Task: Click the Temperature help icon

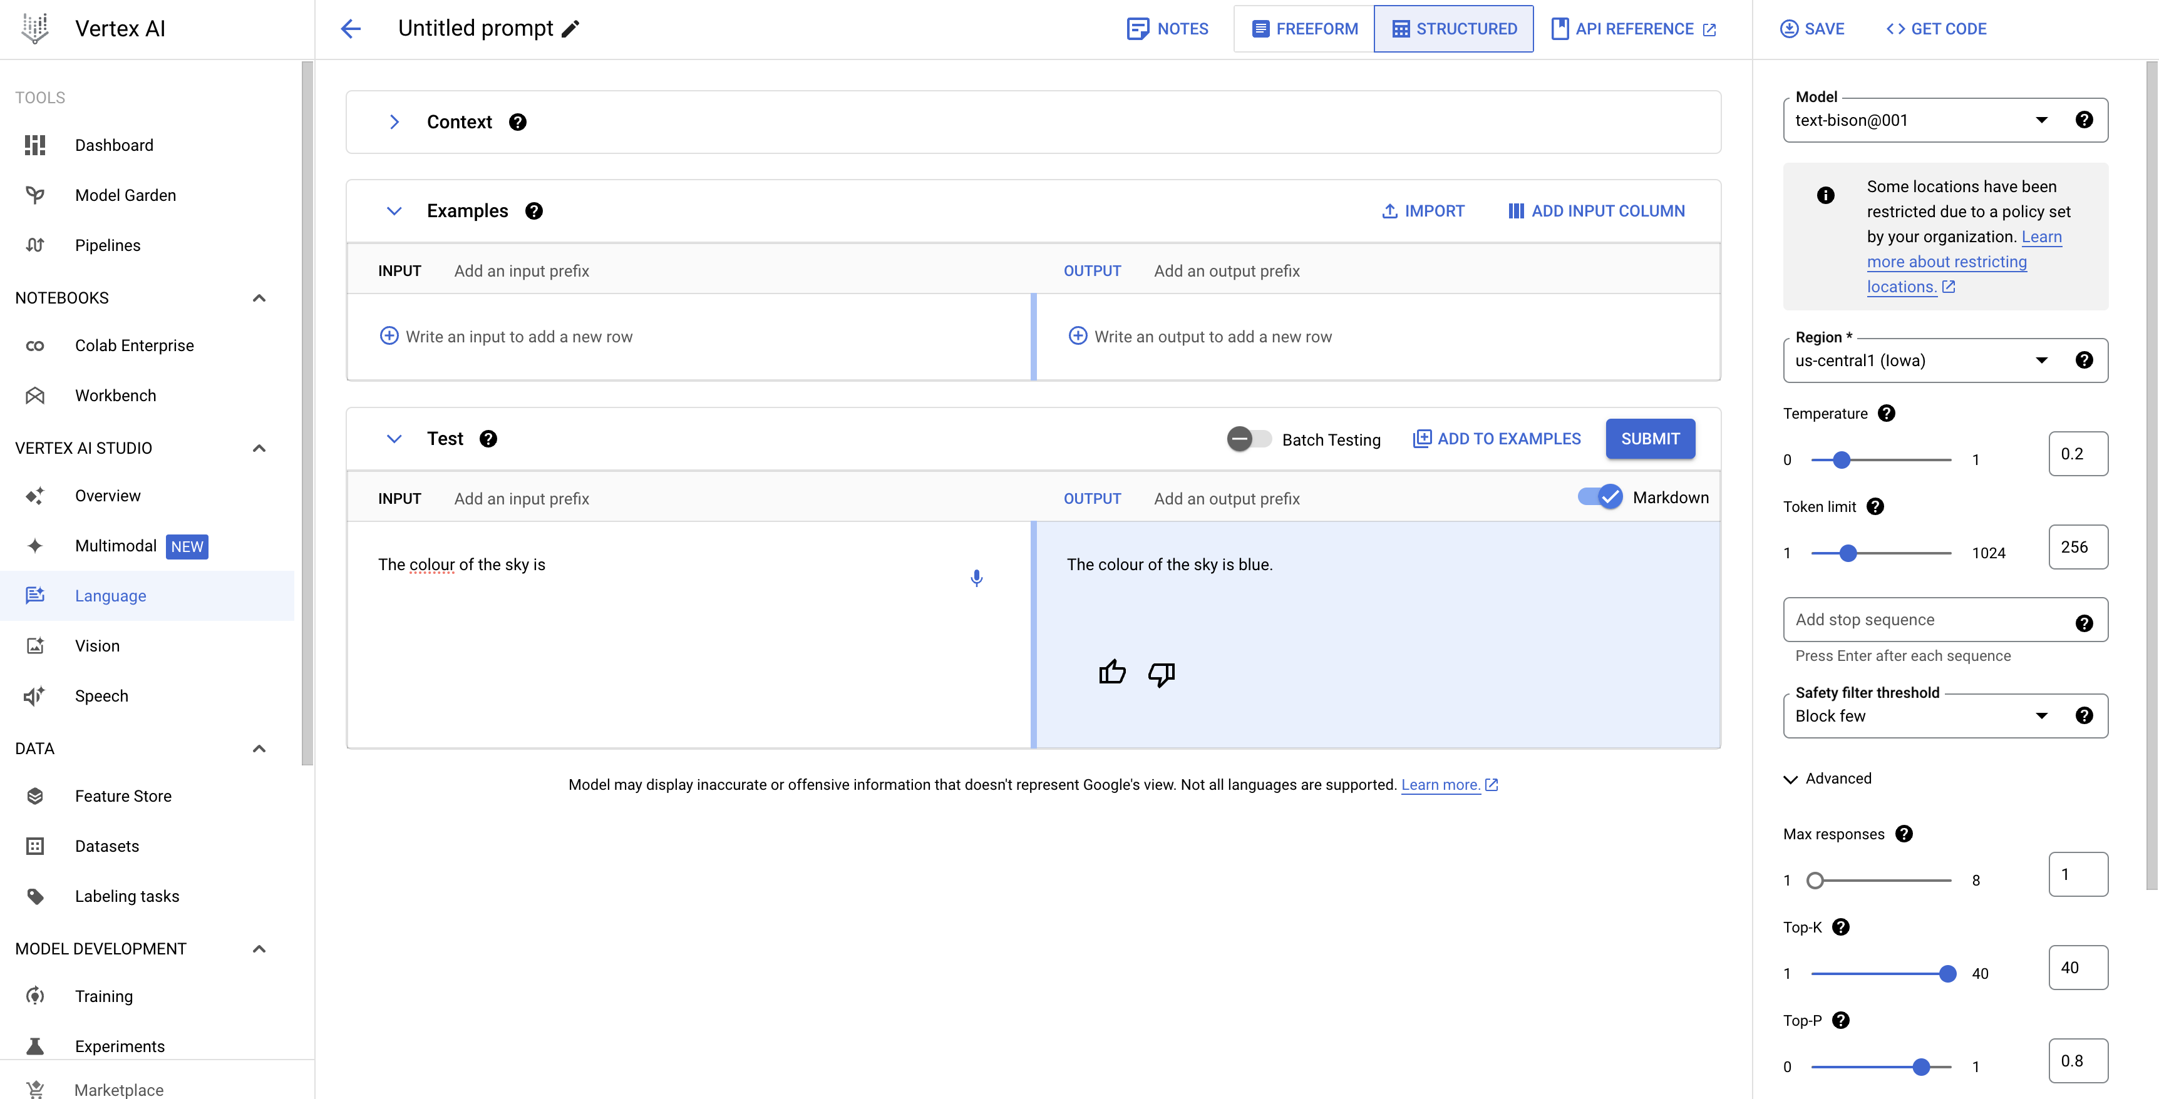Action: [x=1887, y=414]
